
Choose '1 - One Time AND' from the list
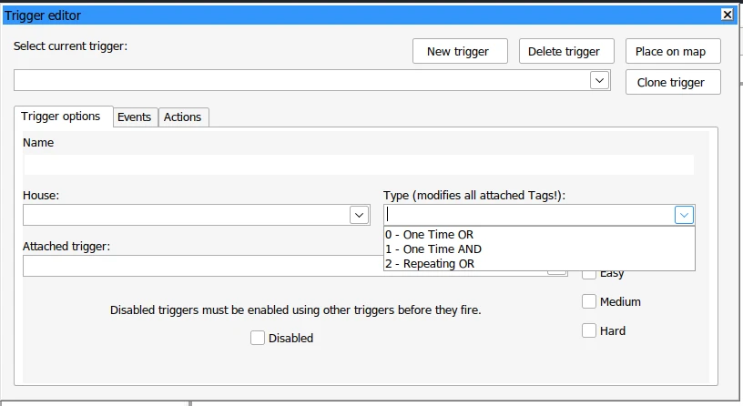pyautogui.click(x=433, y=249)
